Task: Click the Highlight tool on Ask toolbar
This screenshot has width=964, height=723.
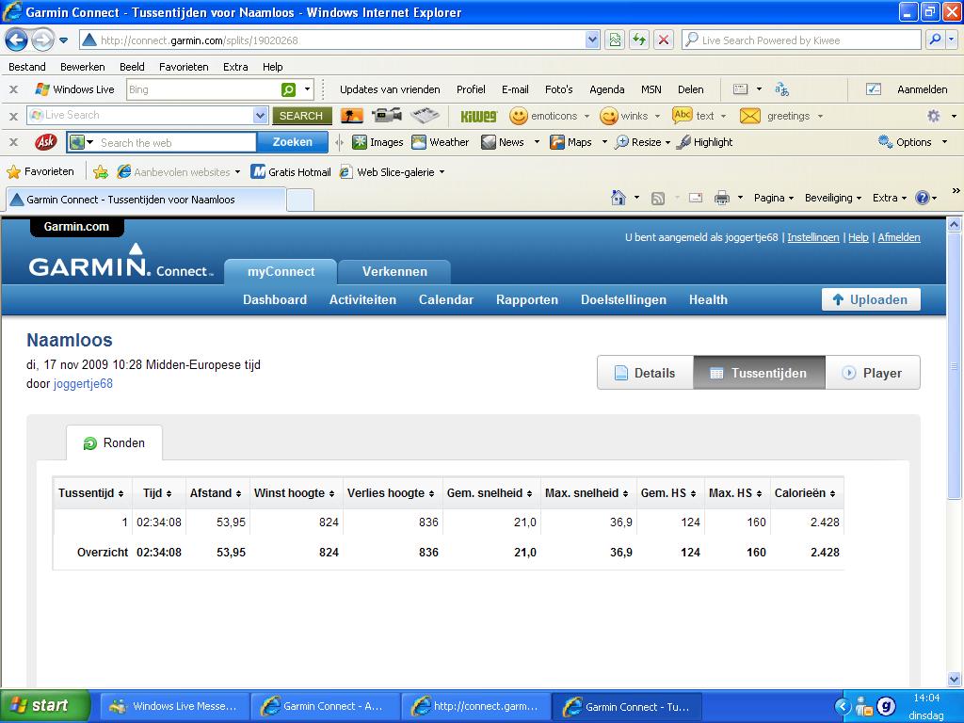Action: click(704, 143)
